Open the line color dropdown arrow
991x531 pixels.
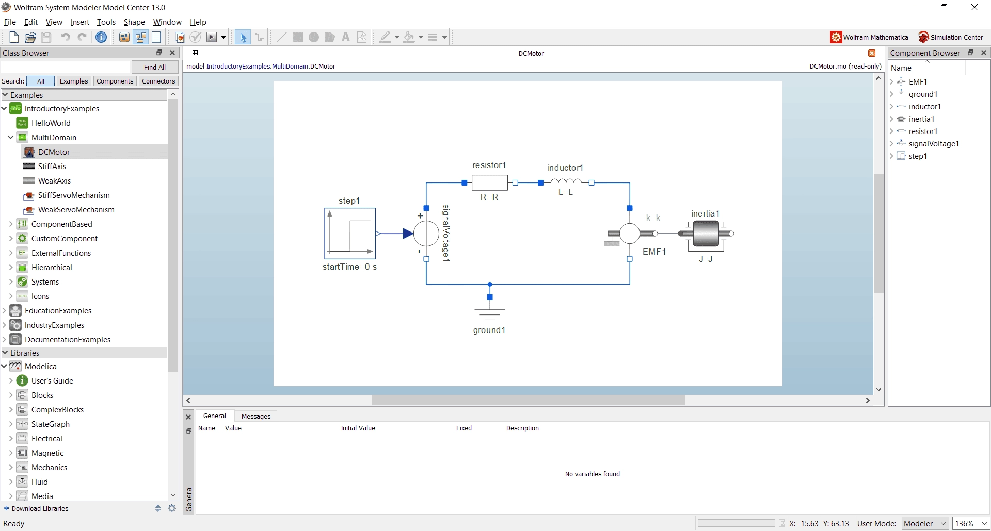click(x=397, y=37)
